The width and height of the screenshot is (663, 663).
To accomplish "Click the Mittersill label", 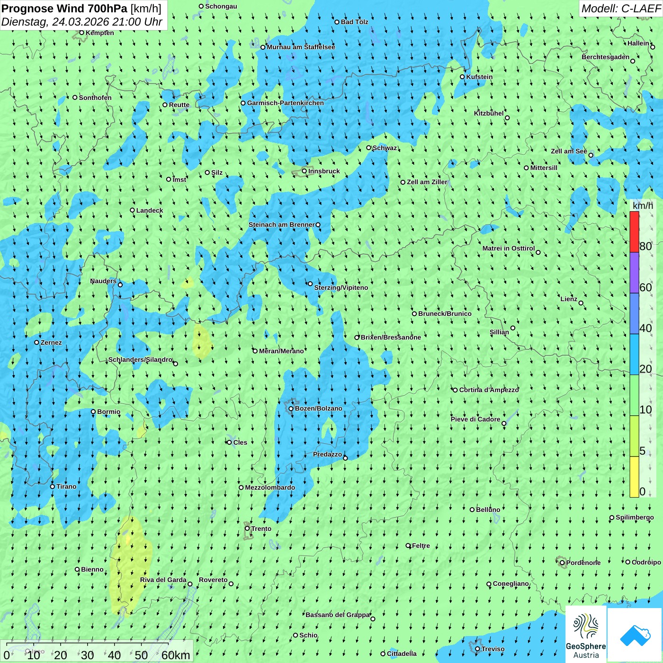I will (x=544, y=168).
